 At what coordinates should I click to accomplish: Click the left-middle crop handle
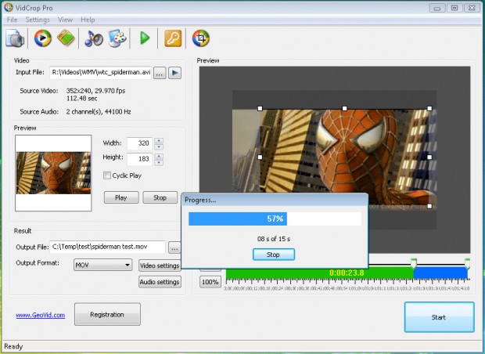coord(260,157)
